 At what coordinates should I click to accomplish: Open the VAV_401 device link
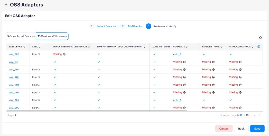pyautogui.click(x=14, y=77)
